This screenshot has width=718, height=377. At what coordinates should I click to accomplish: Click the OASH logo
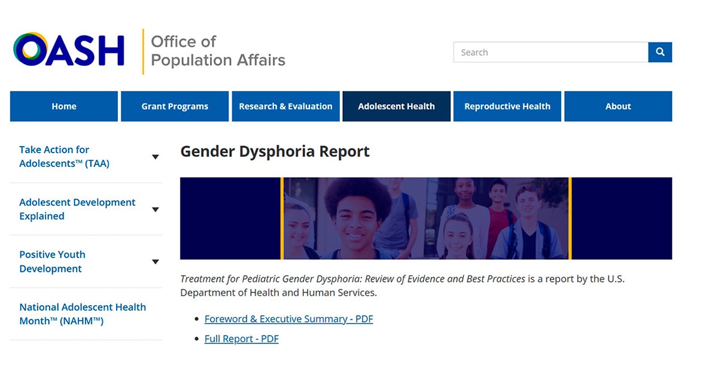coord(69,50)
